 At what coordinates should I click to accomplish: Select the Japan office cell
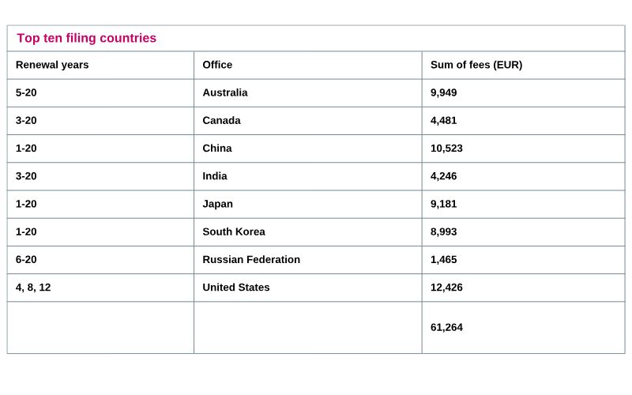tap(218, 203)
